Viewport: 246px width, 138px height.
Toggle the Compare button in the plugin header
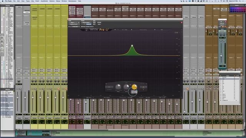point(89,24)
